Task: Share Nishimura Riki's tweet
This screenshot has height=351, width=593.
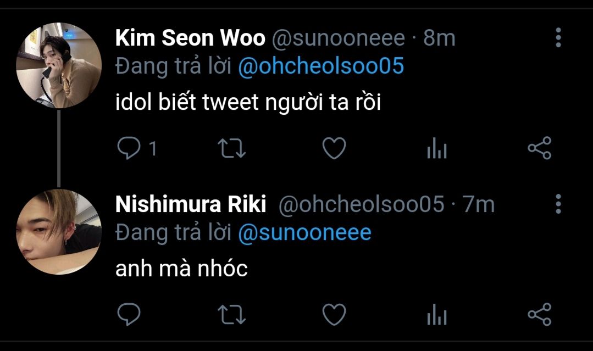Action: 539,315
